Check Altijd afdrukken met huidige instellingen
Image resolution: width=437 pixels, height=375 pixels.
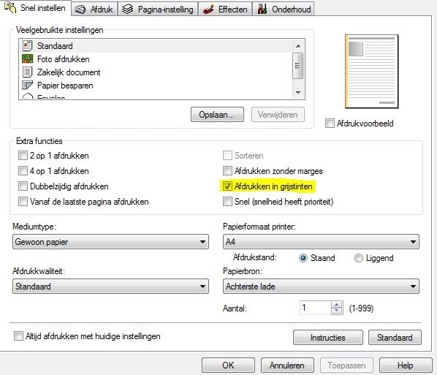point(18,336)
